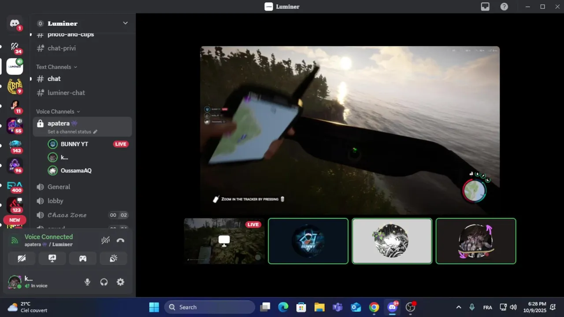Open the Luminer server header dropdown
564x317 pixels.
(83, 23)
